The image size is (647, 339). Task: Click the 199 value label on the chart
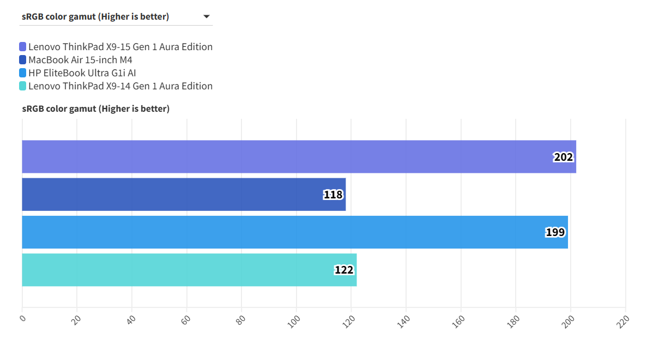(x=555, y=233)
